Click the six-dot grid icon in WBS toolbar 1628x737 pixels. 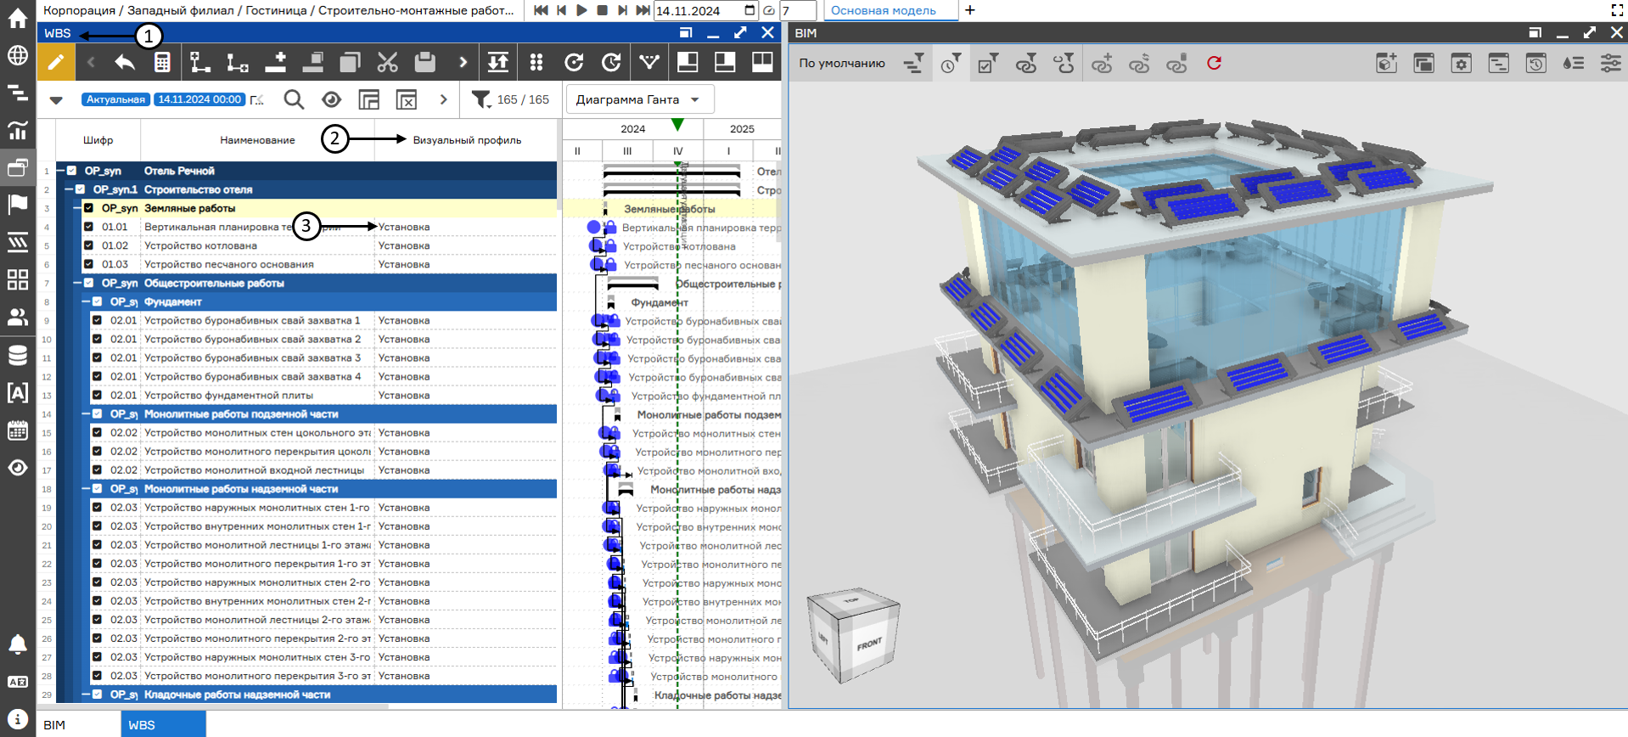coord(536,62)
